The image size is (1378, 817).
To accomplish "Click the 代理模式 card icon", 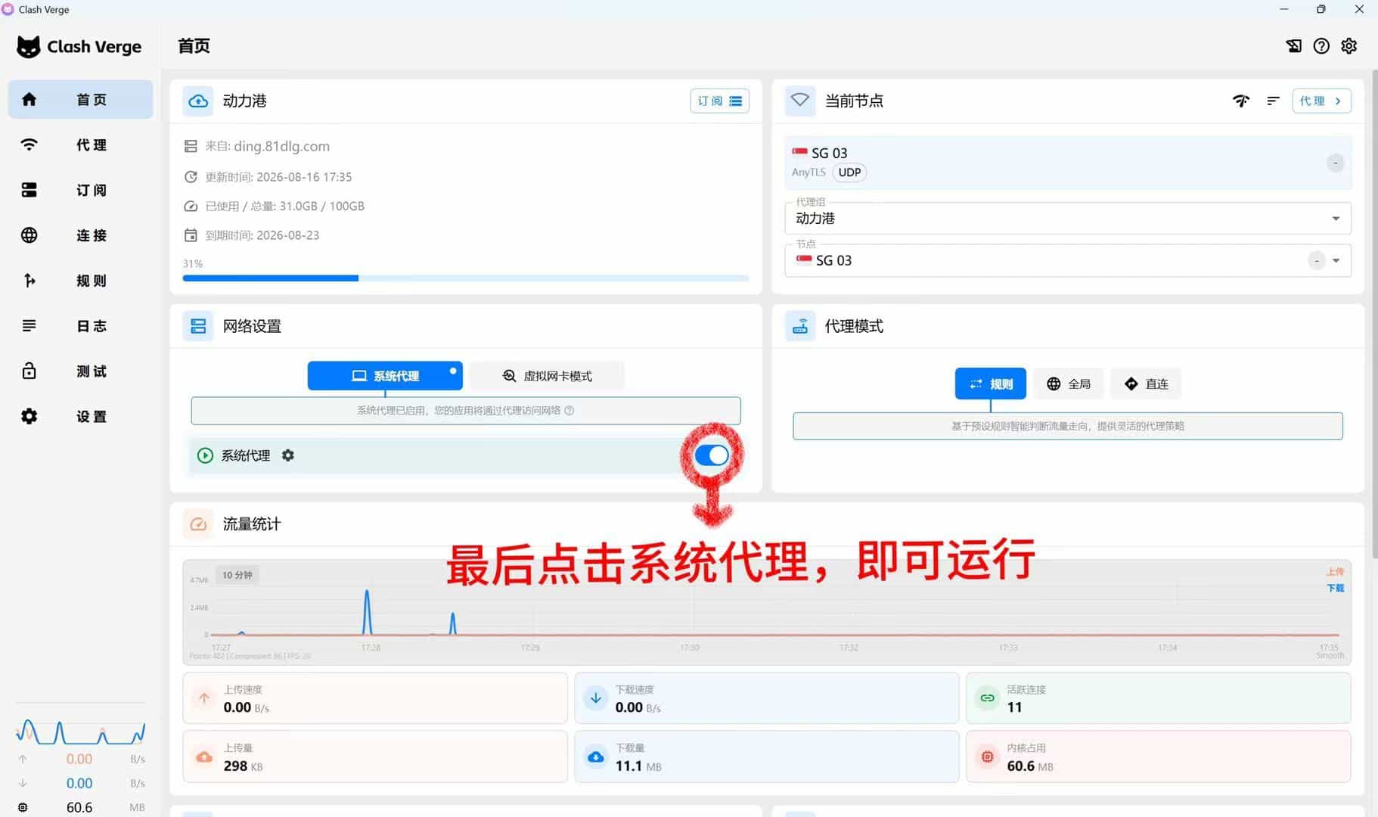I will 800,326.
